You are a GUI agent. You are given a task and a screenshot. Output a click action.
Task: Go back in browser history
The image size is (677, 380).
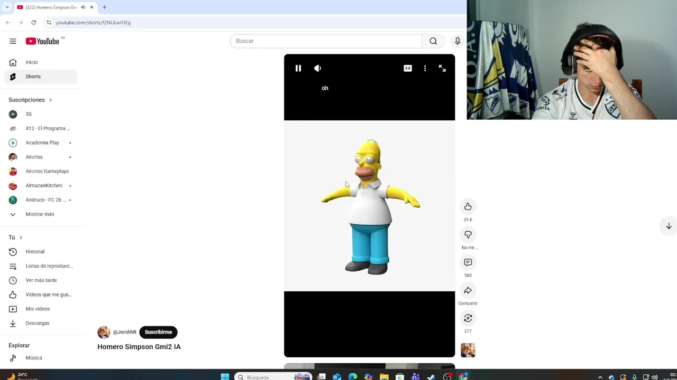(x=8, y=22)
